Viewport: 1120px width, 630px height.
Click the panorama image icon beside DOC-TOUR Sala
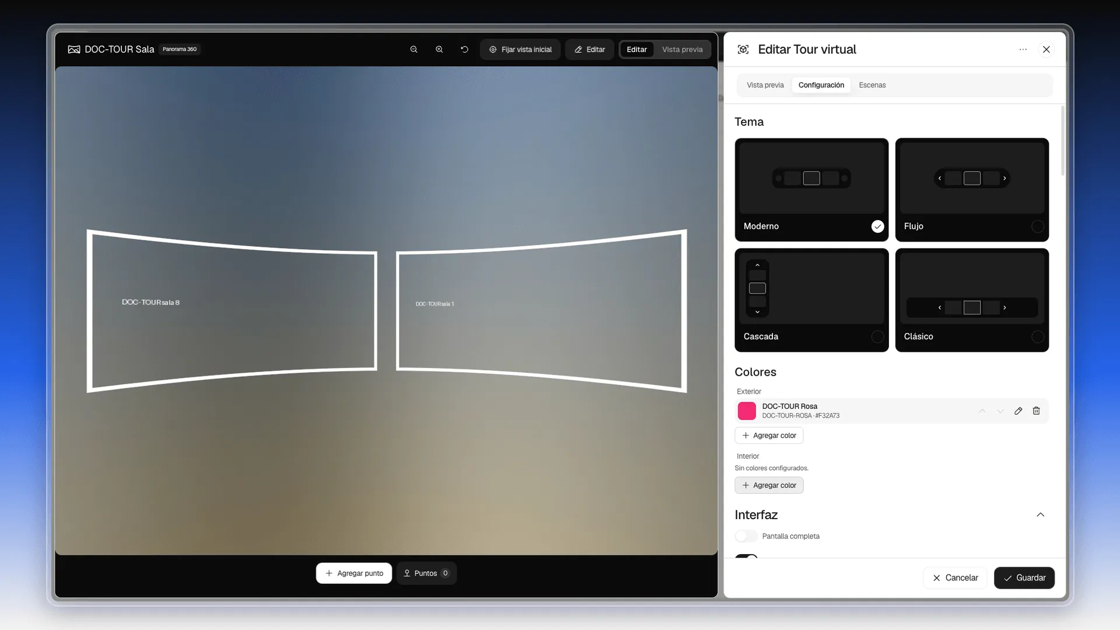pos(74,50)
